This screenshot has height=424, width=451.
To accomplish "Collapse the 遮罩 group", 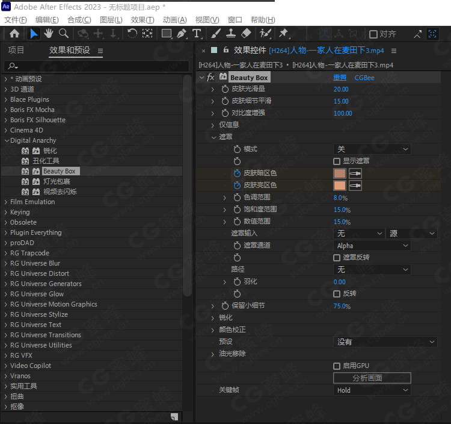I will coord(213,137).
